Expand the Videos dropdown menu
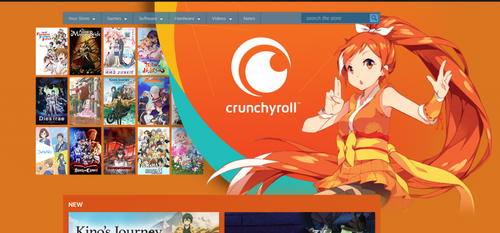The image size is (500, 233). [x=222, y=18]
